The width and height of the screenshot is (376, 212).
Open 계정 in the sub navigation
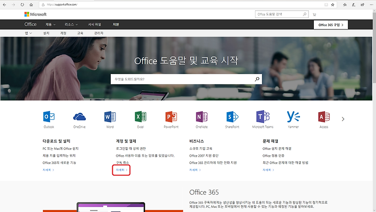pyautogui.click(x=63, y=33)
